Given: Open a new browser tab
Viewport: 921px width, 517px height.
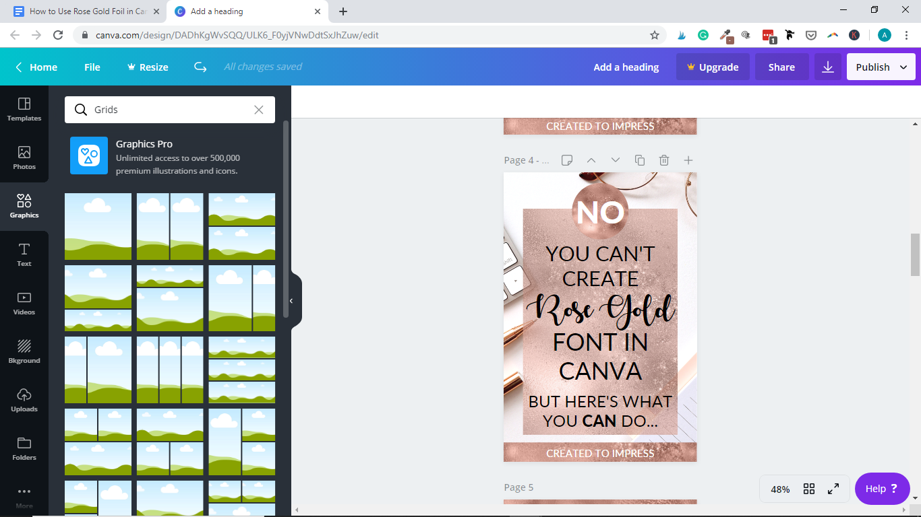Looking at the screenshot, I should pyautogui.click(x=343, y=11).
